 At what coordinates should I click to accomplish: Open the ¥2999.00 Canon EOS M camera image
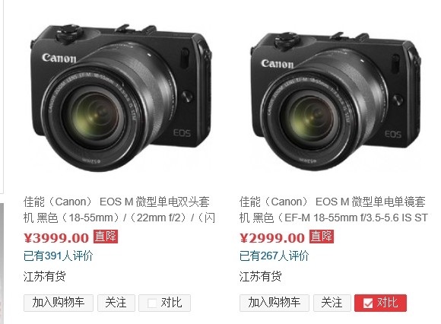(x=335, y=100)
